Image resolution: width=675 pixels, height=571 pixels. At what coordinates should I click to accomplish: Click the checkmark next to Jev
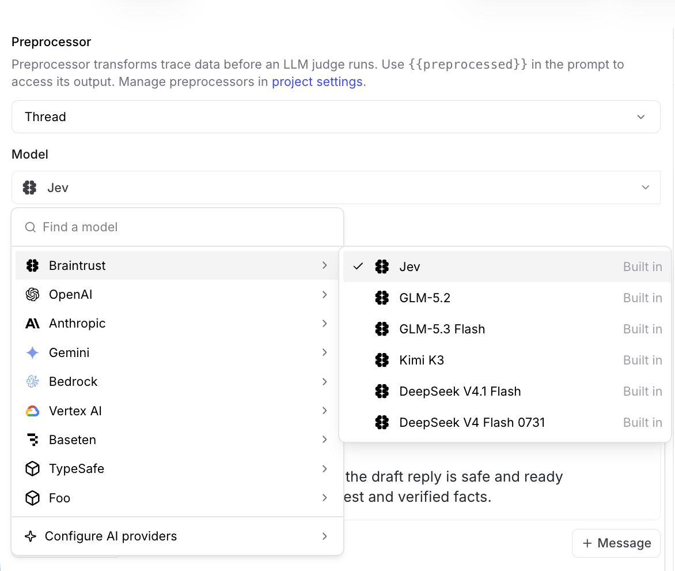(x=358, y=266)
